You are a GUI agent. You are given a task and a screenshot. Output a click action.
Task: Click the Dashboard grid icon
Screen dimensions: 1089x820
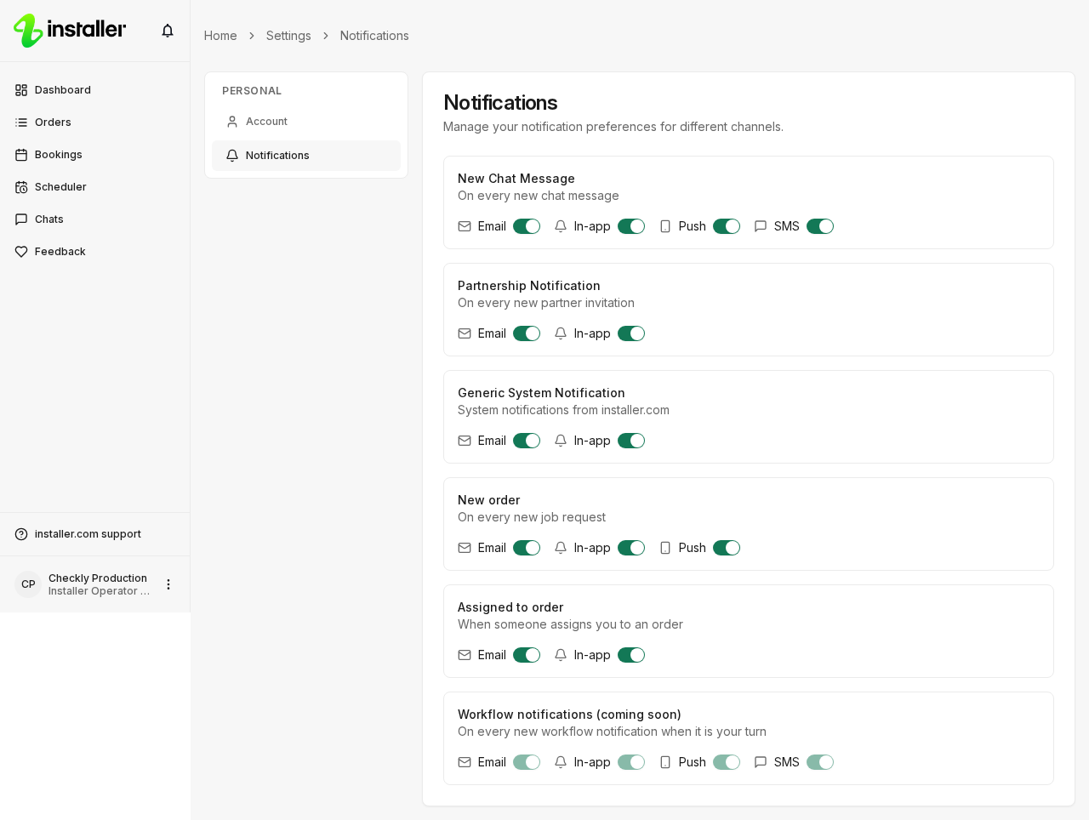(21, 90)
